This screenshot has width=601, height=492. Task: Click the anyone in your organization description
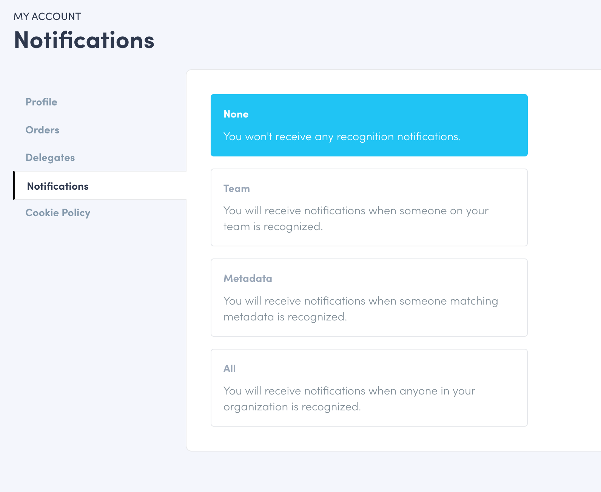349,399
